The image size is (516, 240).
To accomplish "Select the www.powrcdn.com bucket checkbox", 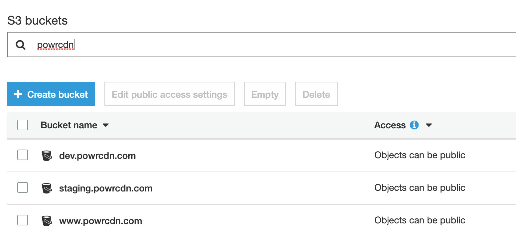I will (x=23, y=220).
